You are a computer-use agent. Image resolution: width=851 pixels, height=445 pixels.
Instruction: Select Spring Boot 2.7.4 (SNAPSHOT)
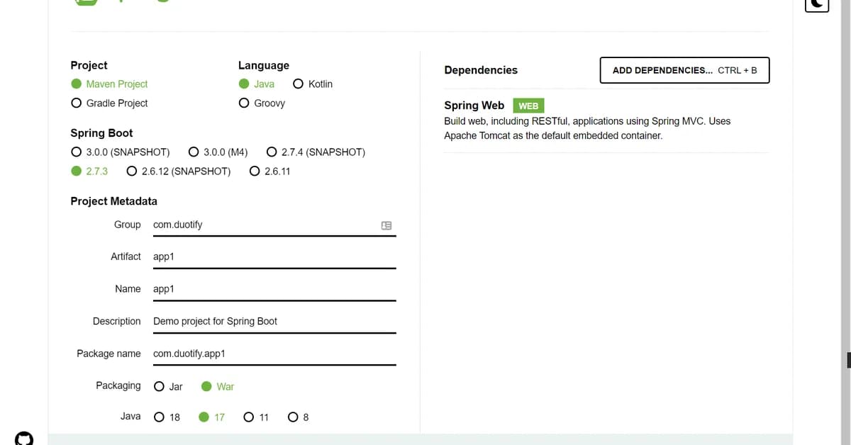click(272, 152)
